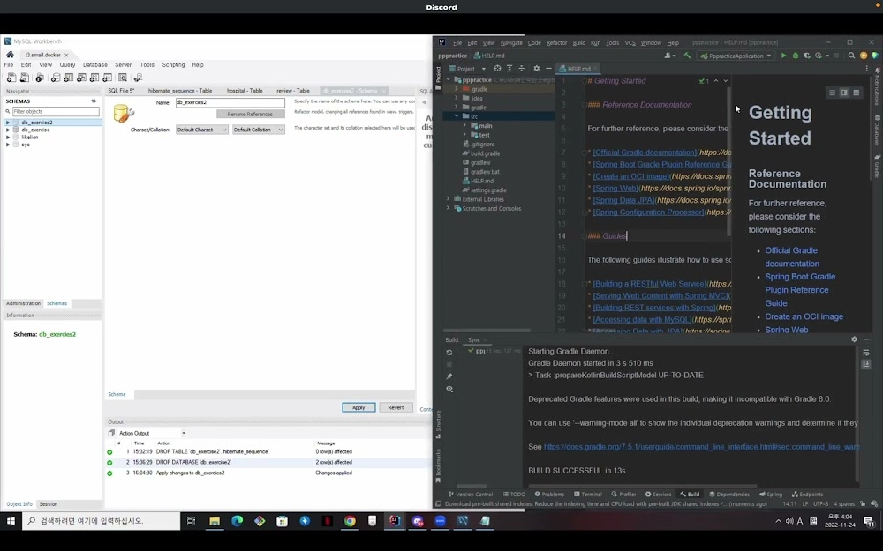Open the Default Charset dropdown

[x=201, y=130]
